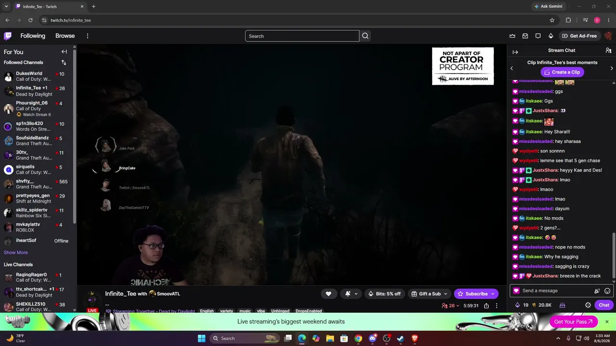Open JustxShara's username in the newest chat message

pyautogui.click(x=545, y=276)
